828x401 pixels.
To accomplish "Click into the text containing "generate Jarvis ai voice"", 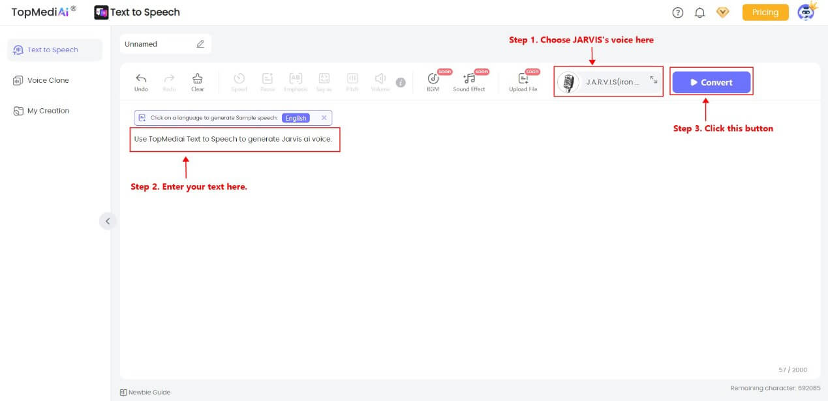I will click(x=234, y=139).
